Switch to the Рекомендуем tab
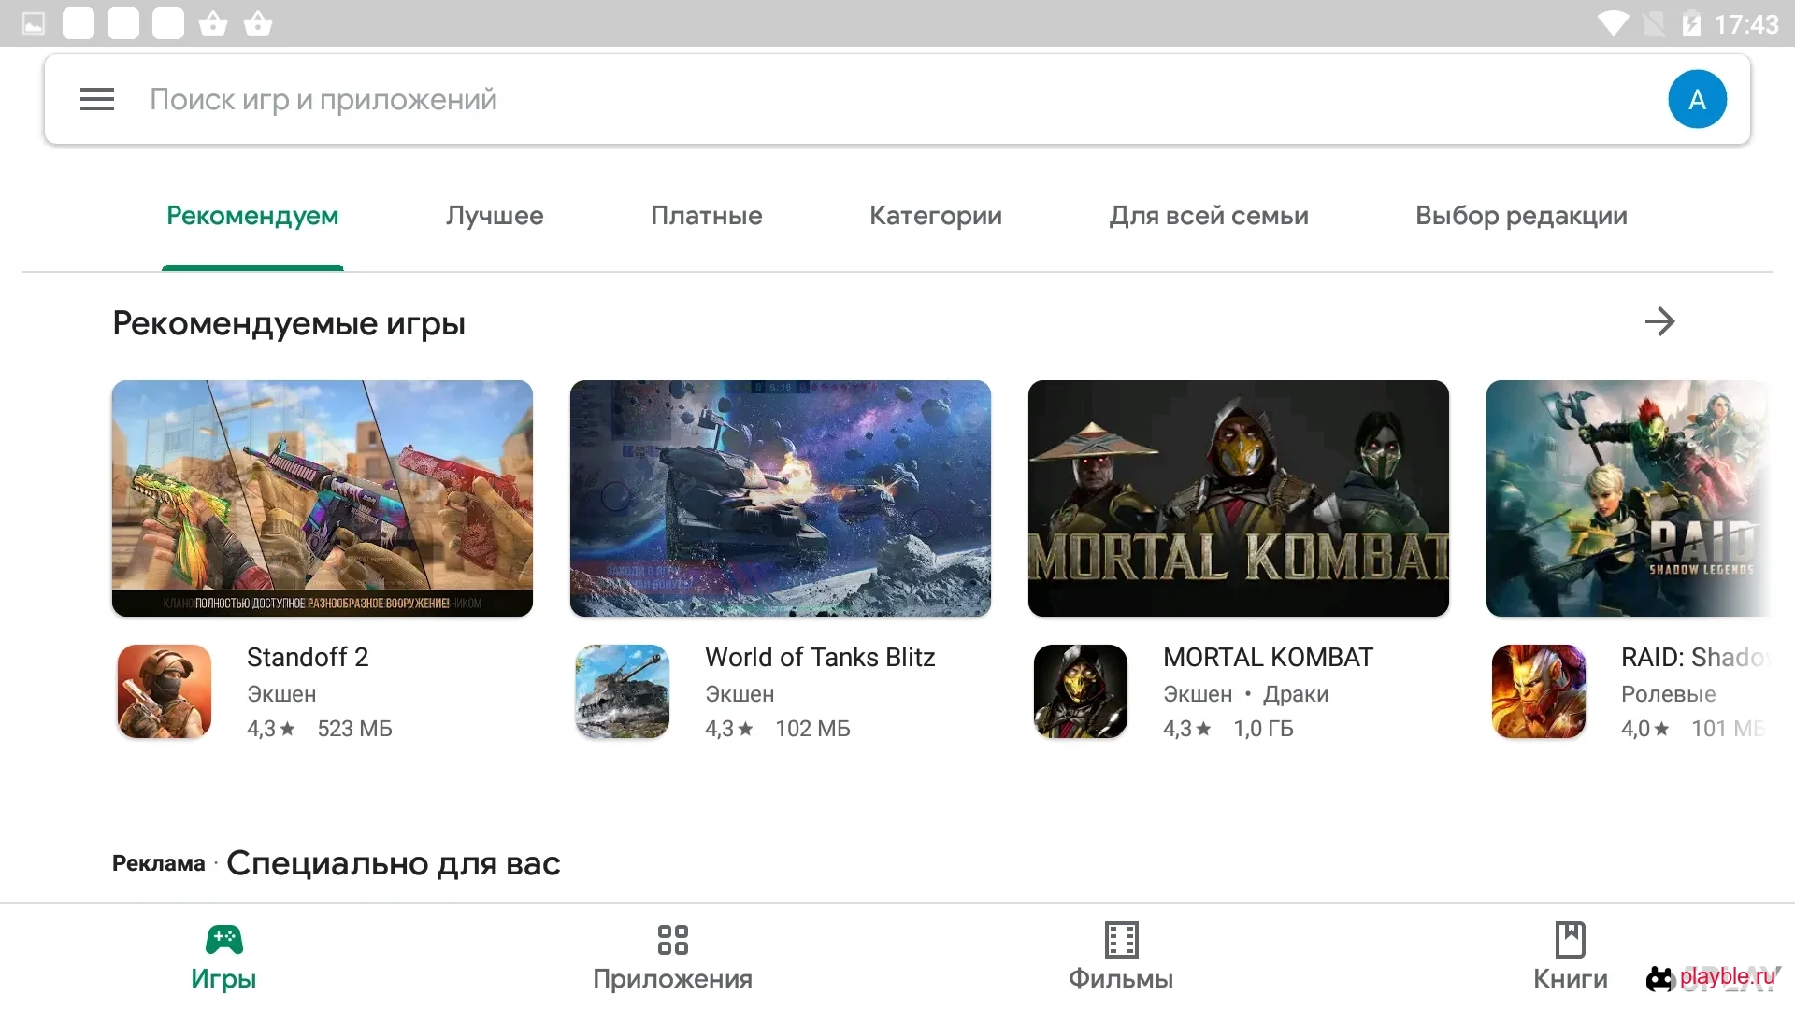 click(252, 216)
